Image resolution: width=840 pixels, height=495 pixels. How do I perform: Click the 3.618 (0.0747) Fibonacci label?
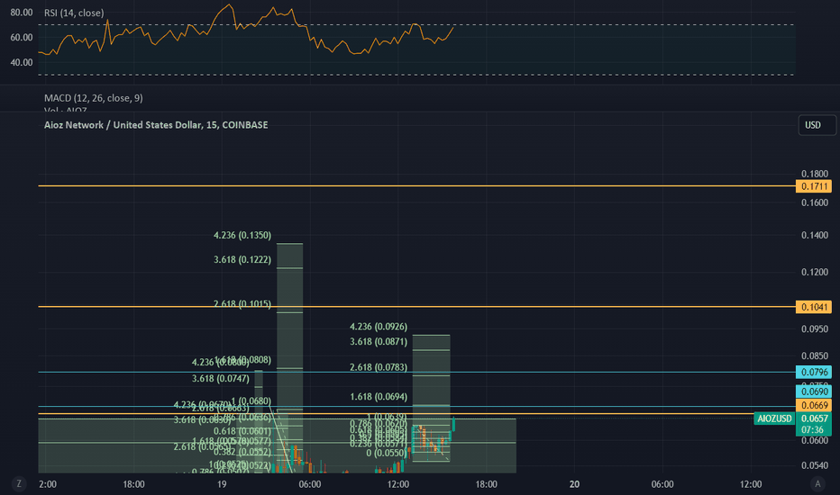point(220,378)
